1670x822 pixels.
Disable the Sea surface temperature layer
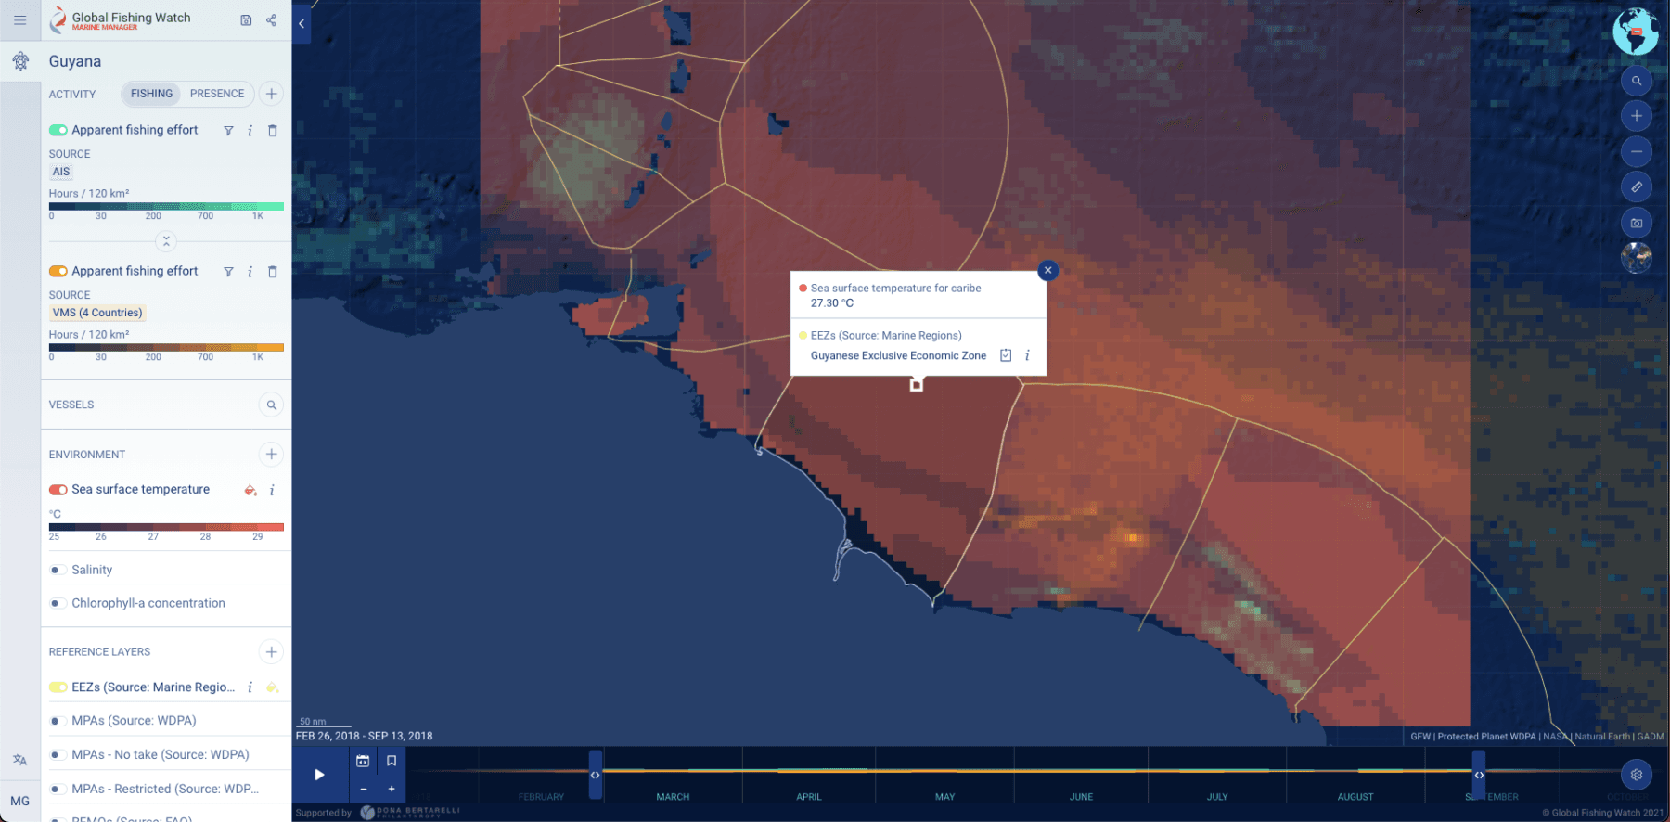pyautogui.click(x=58, y=490)
